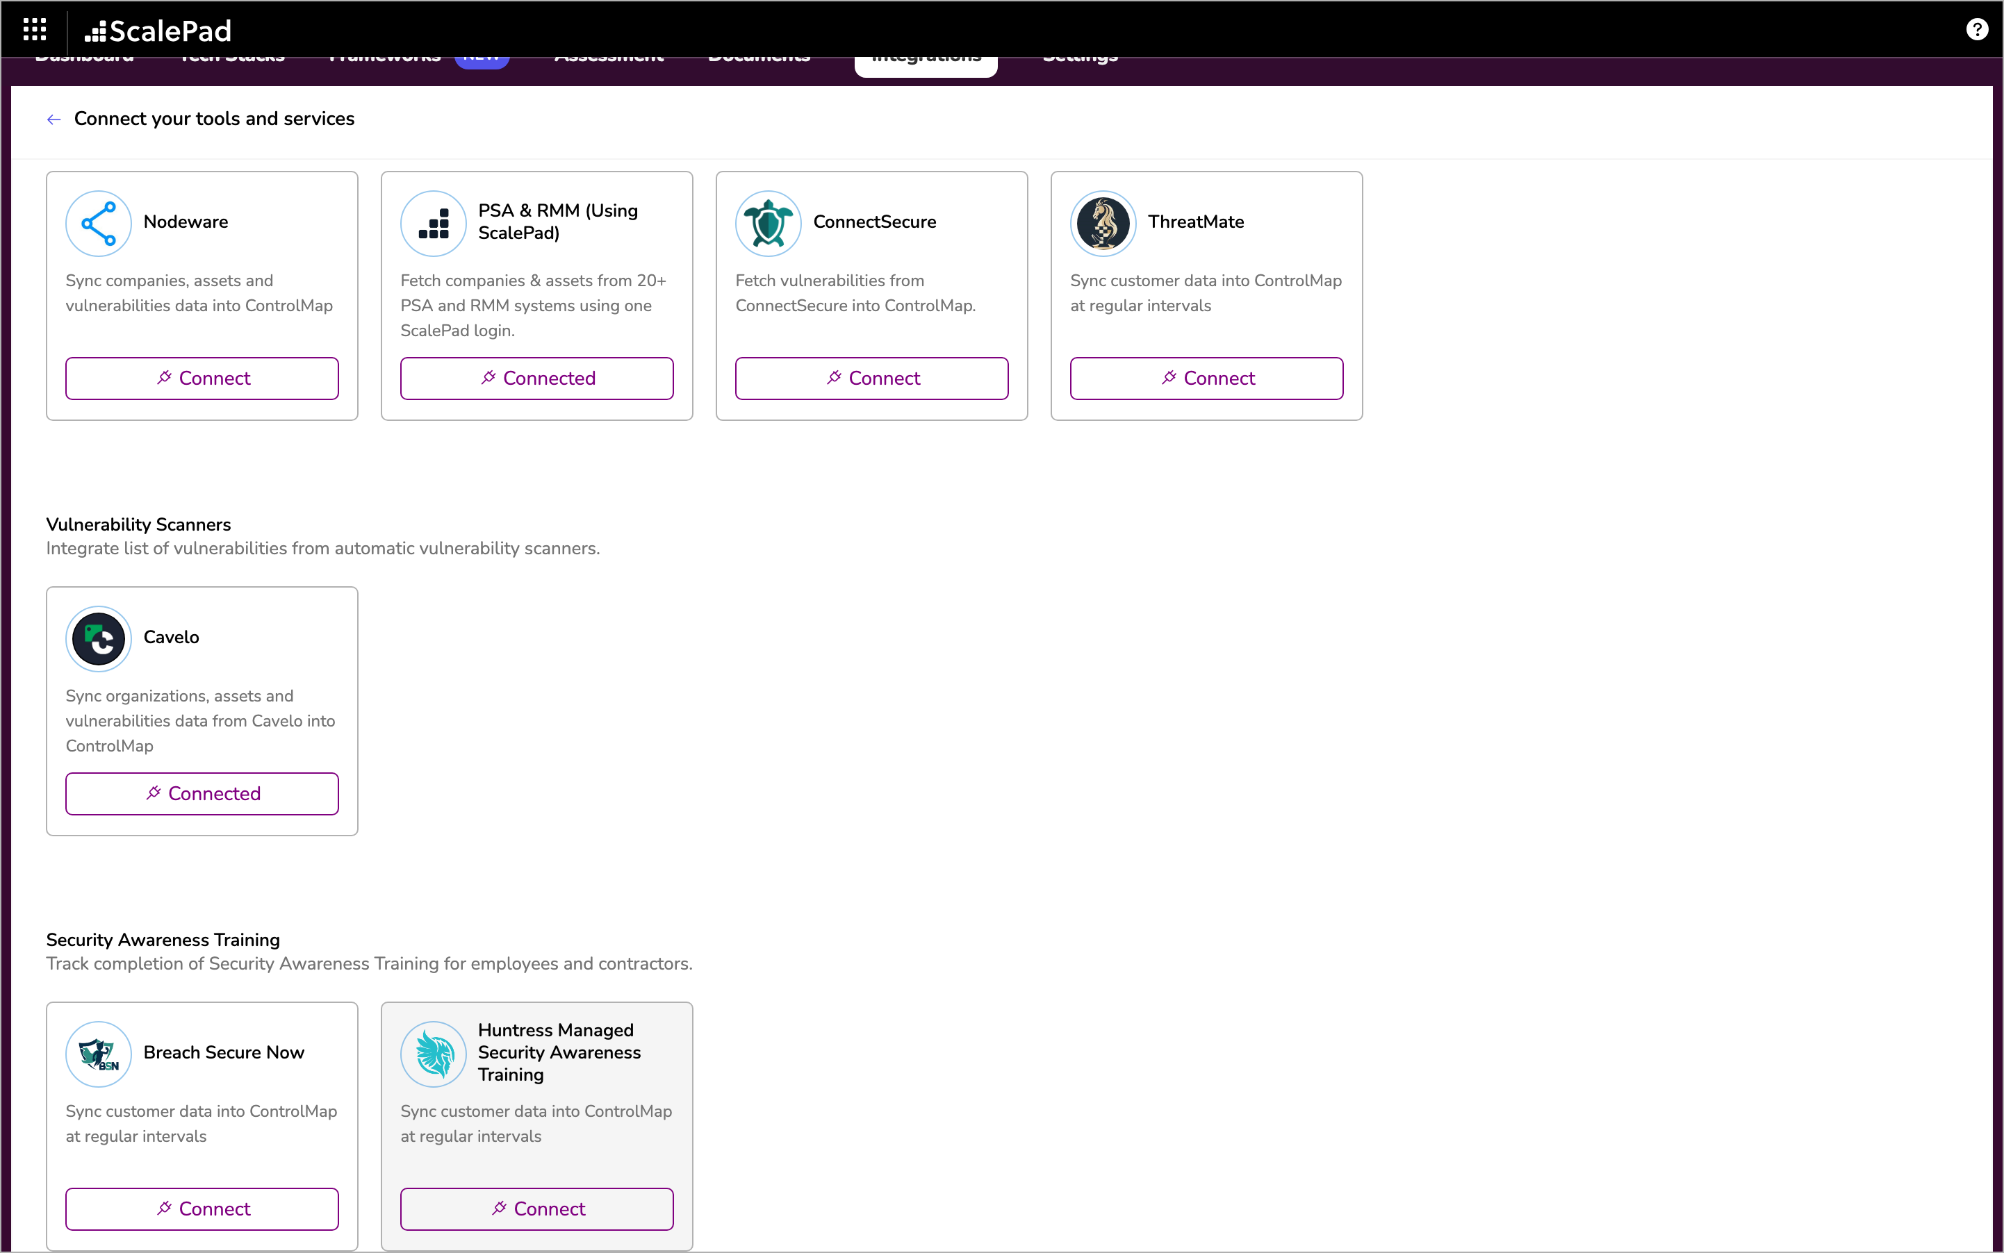Click the ConnectSecure card title
The width and height of the screenshot is (2004, 1253).
[875, 222]
